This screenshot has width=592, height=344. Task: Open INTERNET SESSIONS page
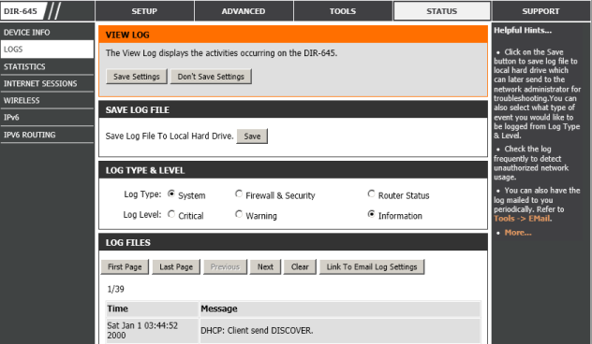click(47, 83)
